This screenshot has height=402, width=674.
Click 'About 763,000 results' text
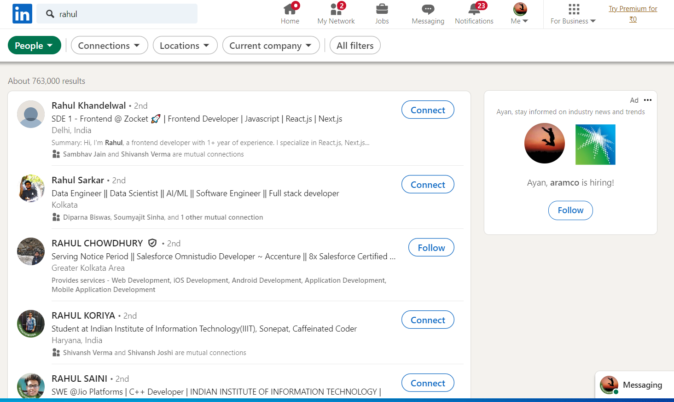(x=46, y=81)
